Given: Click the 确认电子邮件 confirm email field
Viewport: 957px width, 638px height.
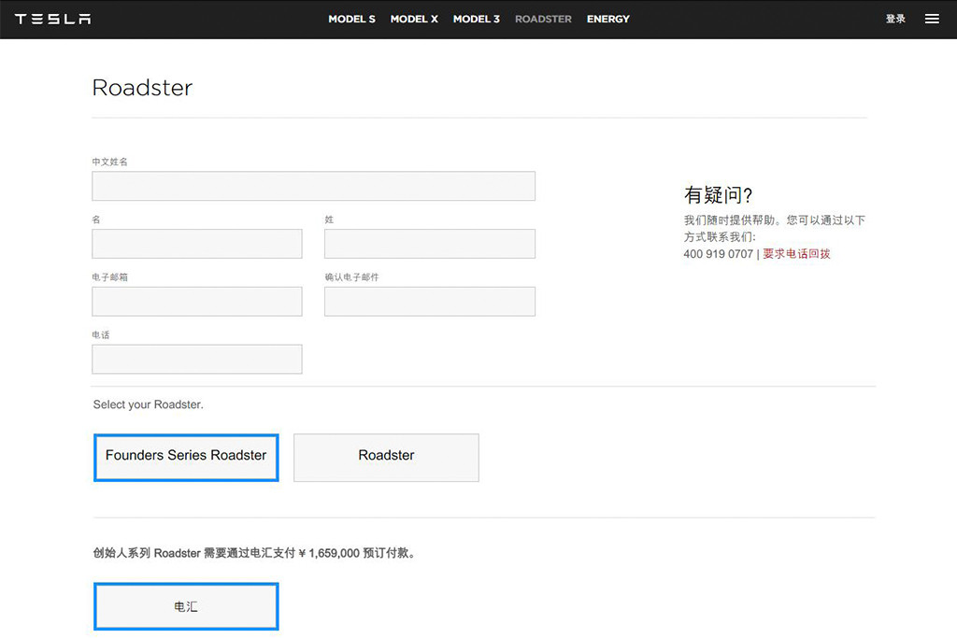Looking at the screenshot, I should (x=430, y=302).
